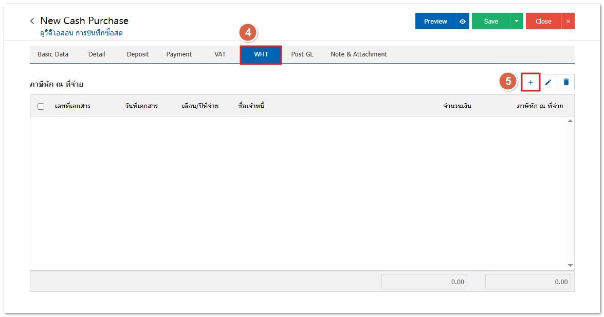Image resolution: width=604 pixels, height=317 pixels.
Task: Open the Note & Attachment tab
Action: pos(359,54)
